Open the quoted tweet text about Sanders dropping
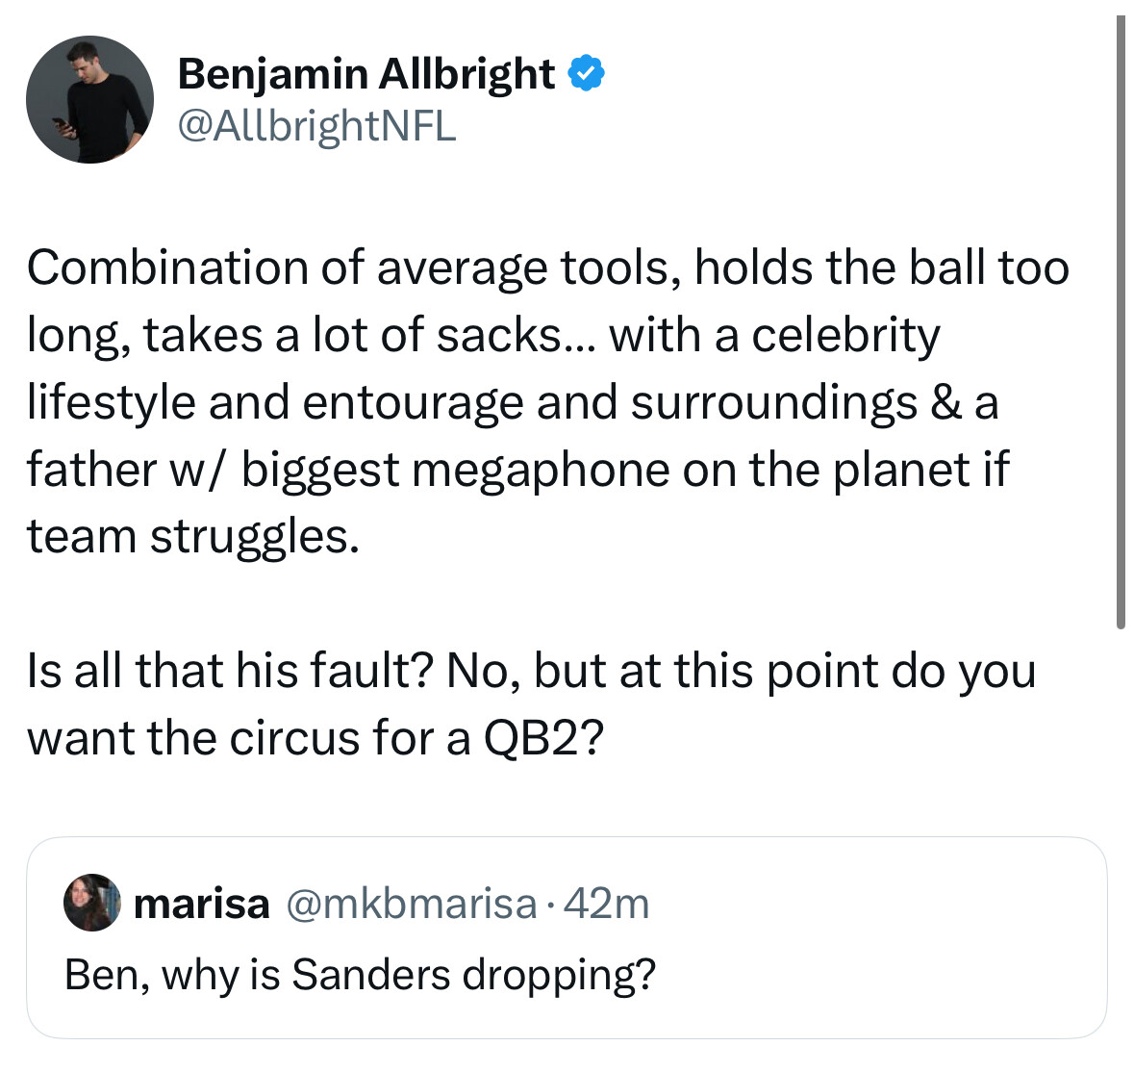Viewport: 1134px width, 1072px height. pyautogui.click(x=360, y=975)
